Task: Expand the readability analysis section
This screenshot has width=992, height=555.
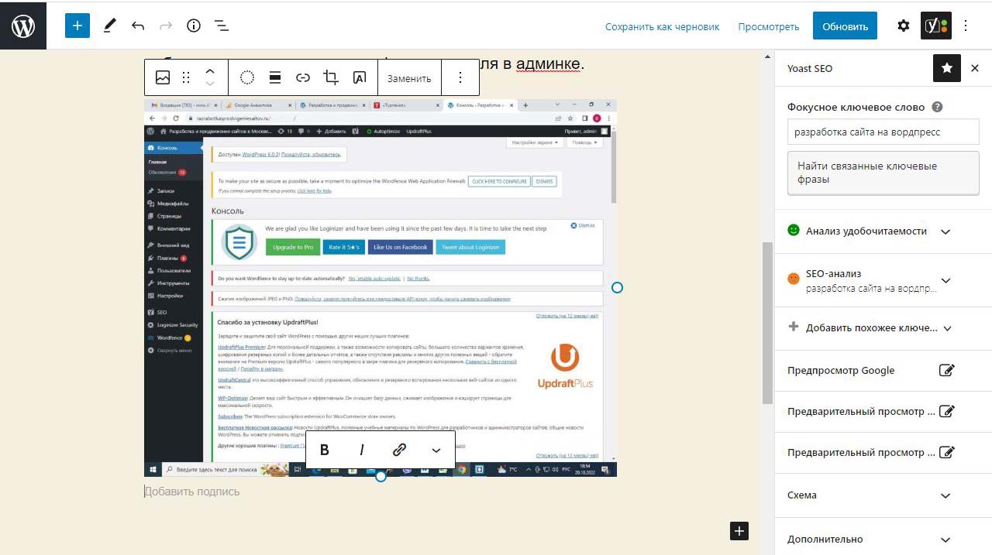Action: coord(945,231)
